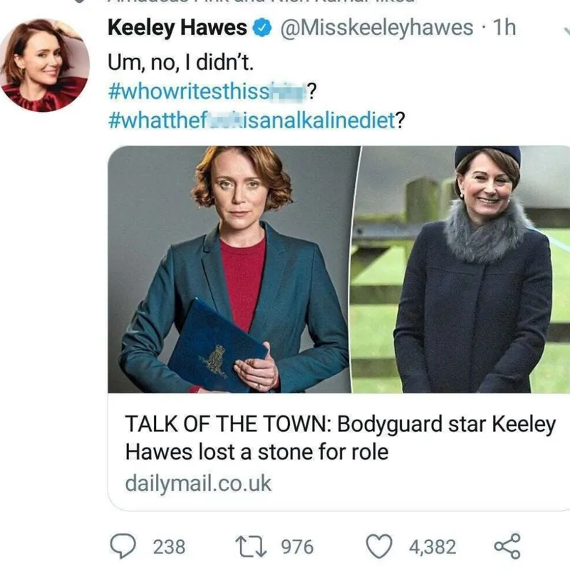Viewport: 570px width, 570px height.
Task: Open the TALK OF THE TOWN article headline
Action: tap(339, 437)
